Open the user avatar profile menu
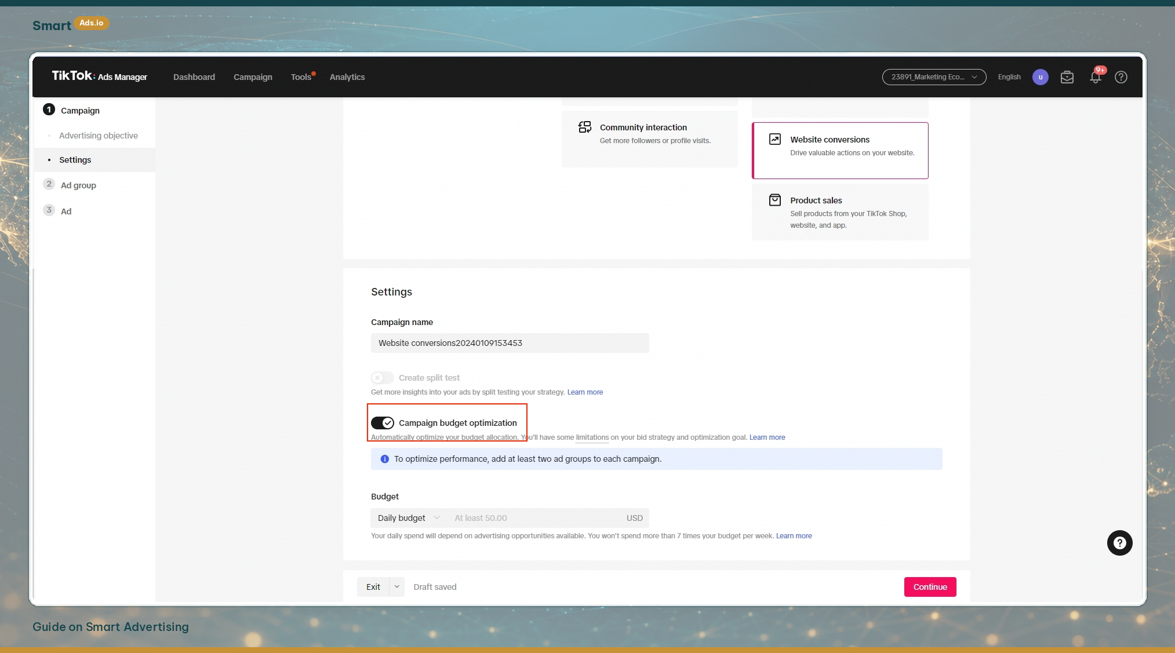1175x653 pixels. point(1041,77)
